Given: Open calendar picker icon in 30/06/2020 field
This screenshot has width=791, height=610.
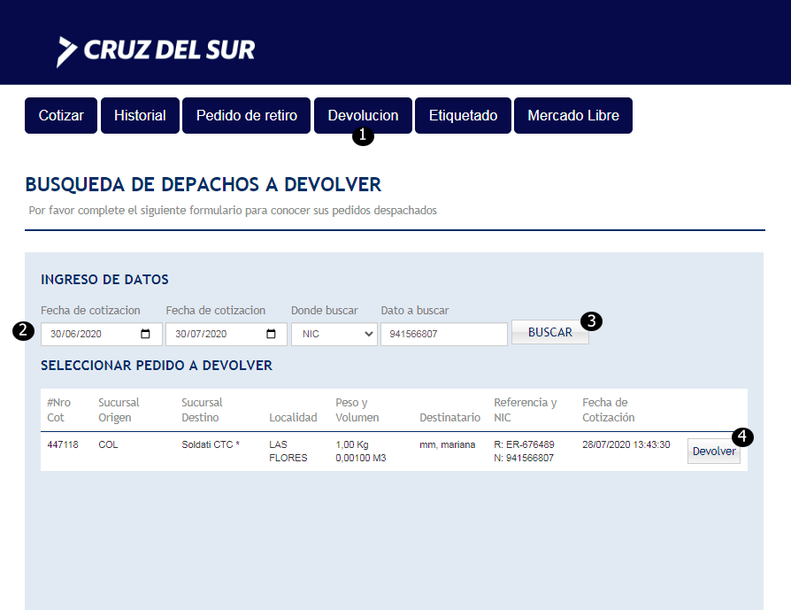Looking at the screenshot, I should tap(146, 334).
